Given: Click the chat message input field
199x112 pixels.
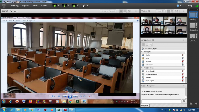Looking at the screenshot, I should pos(161,101).
